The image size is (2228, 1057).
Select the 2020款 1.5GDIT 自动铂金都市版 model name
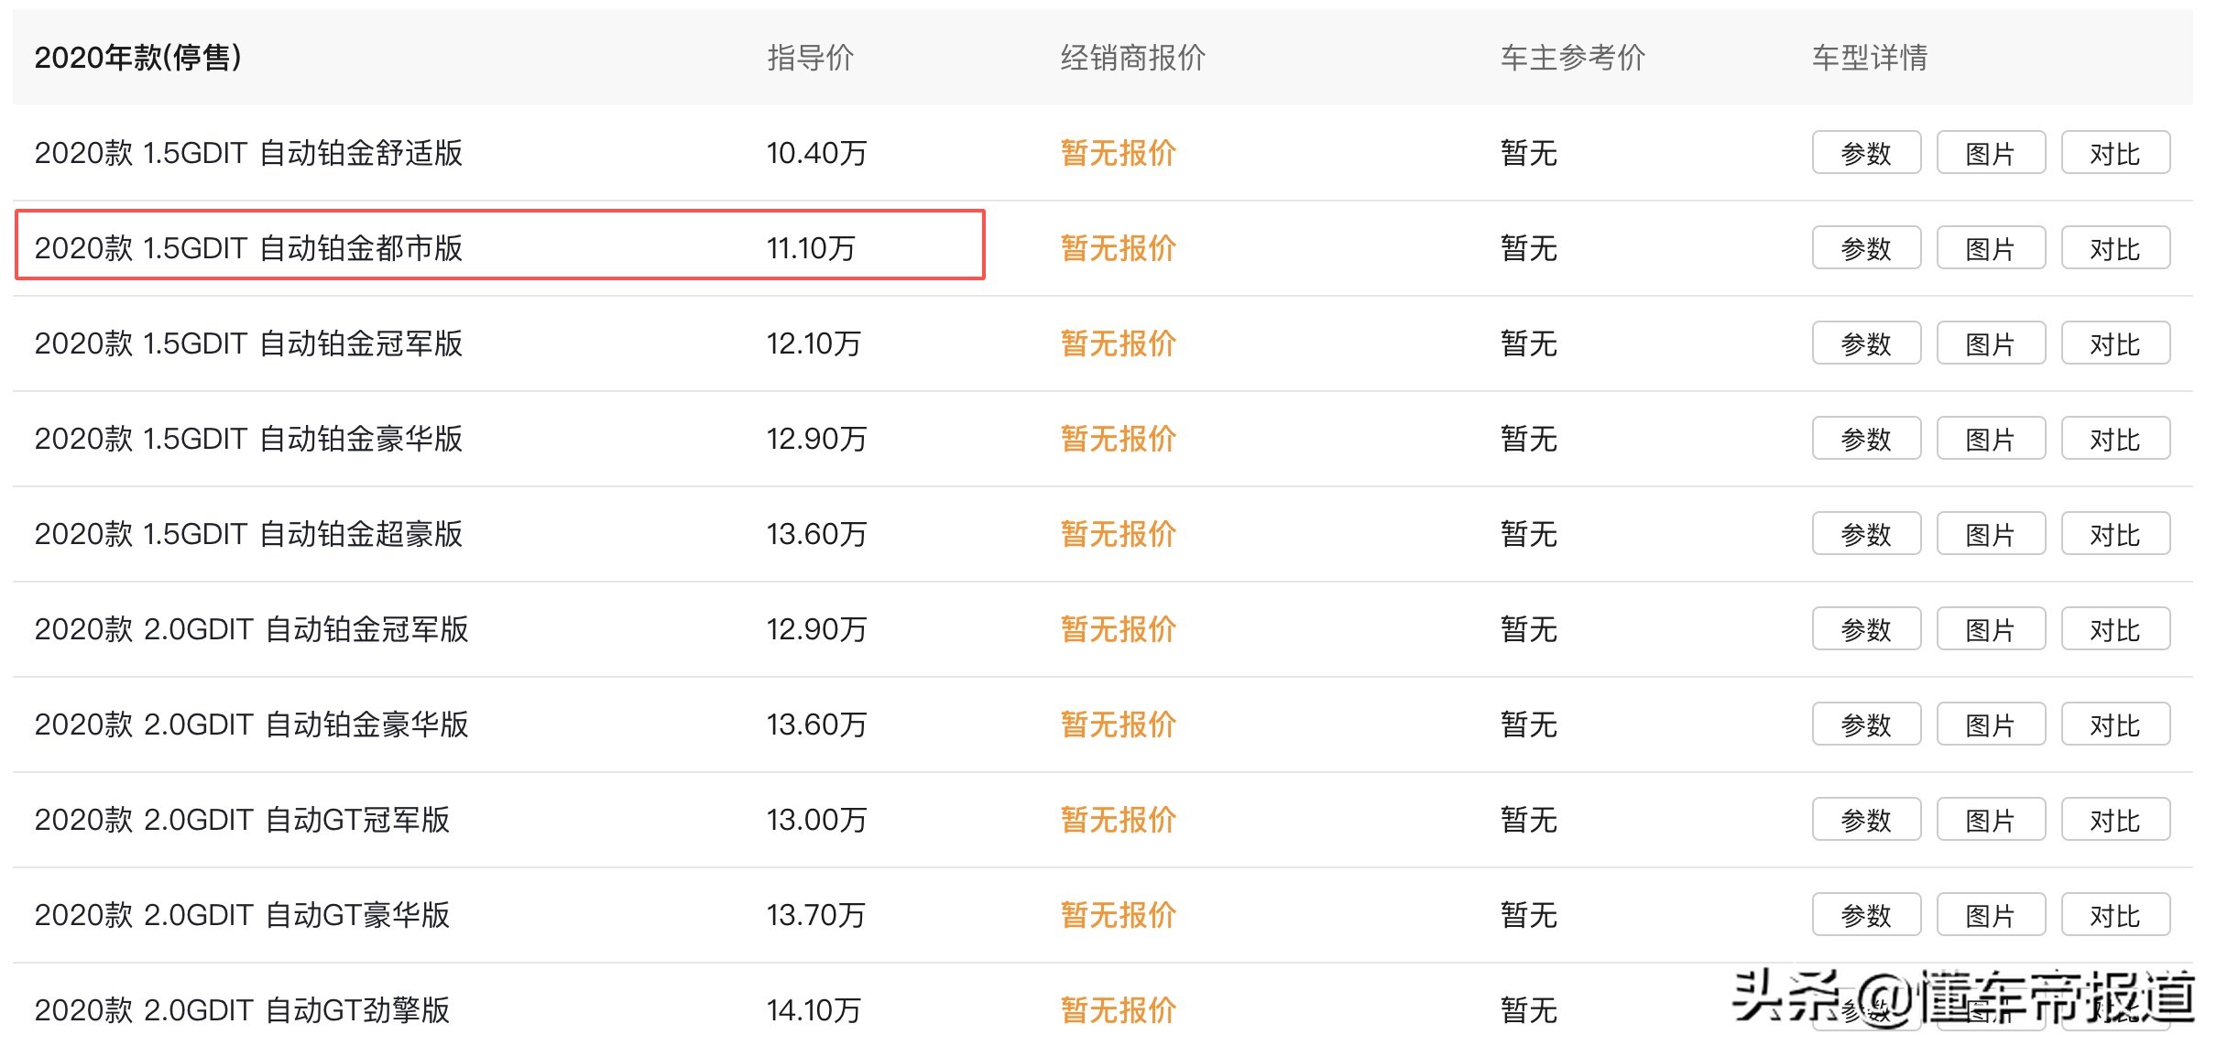point(248,248)
